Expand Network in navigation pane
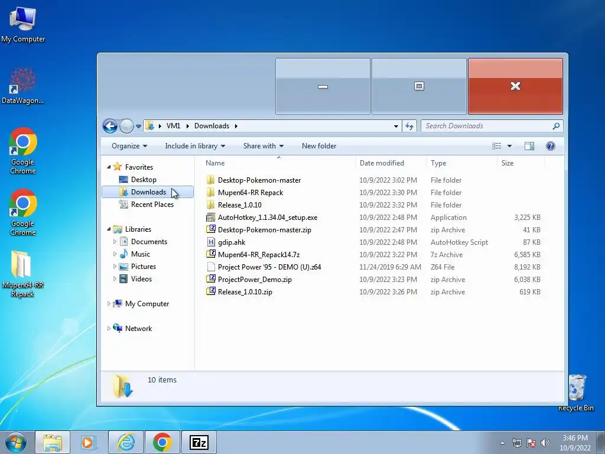The height and width of the screenshot is (454, 605). (109, 329)
